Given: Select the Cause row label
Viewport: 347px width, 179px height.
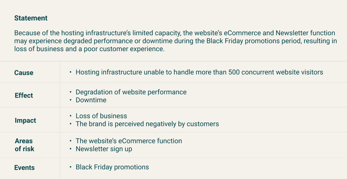Looking at the screenshot, I should [24, 73].
